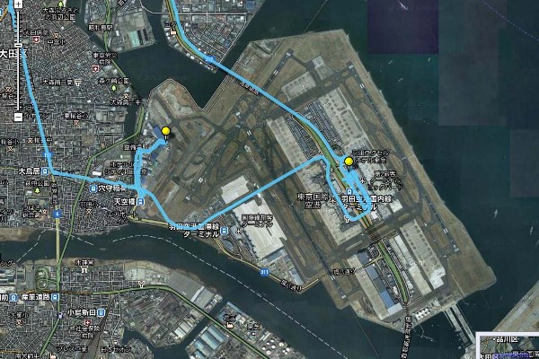Select the yellow pin at the domestic terminal

[x=349, y=163]
